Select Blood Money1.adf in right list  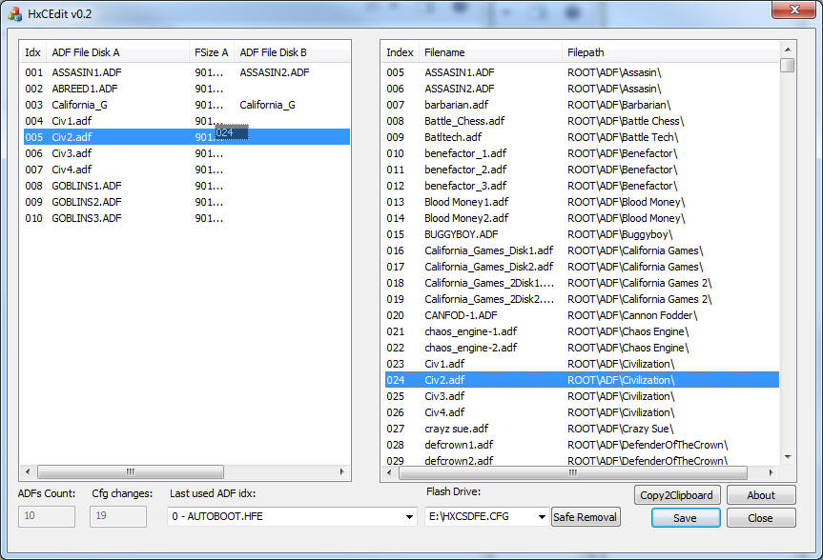click(582, 202)
